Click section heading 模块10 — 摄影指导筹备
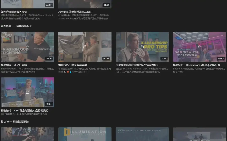This screenshot has height=141, width=227. pos(15,122)
